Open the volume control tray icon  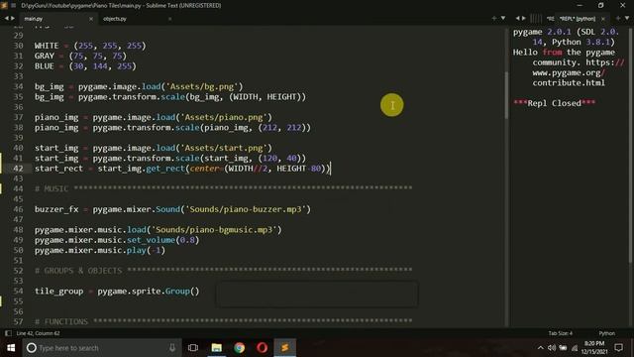552,348
